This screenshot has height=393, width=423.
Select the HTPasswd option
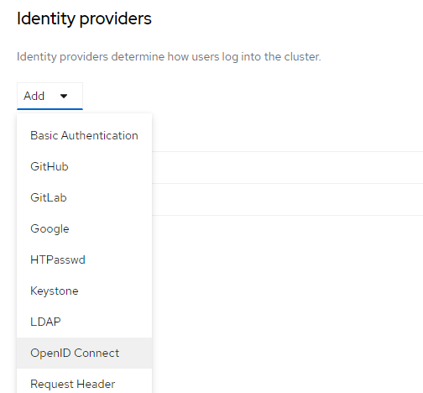84,259
